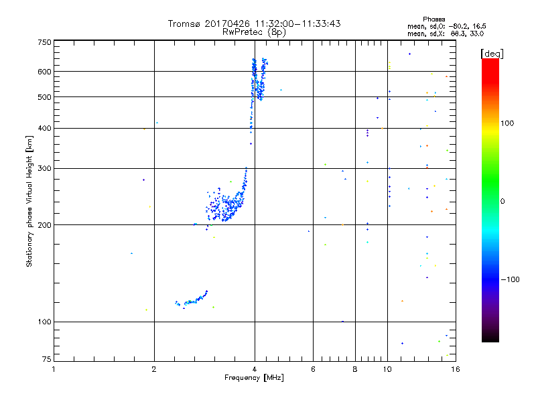Viewport: 536px width, 402px height.
Task: Click the '600' height tick label
Action: (x=44, y=72)
